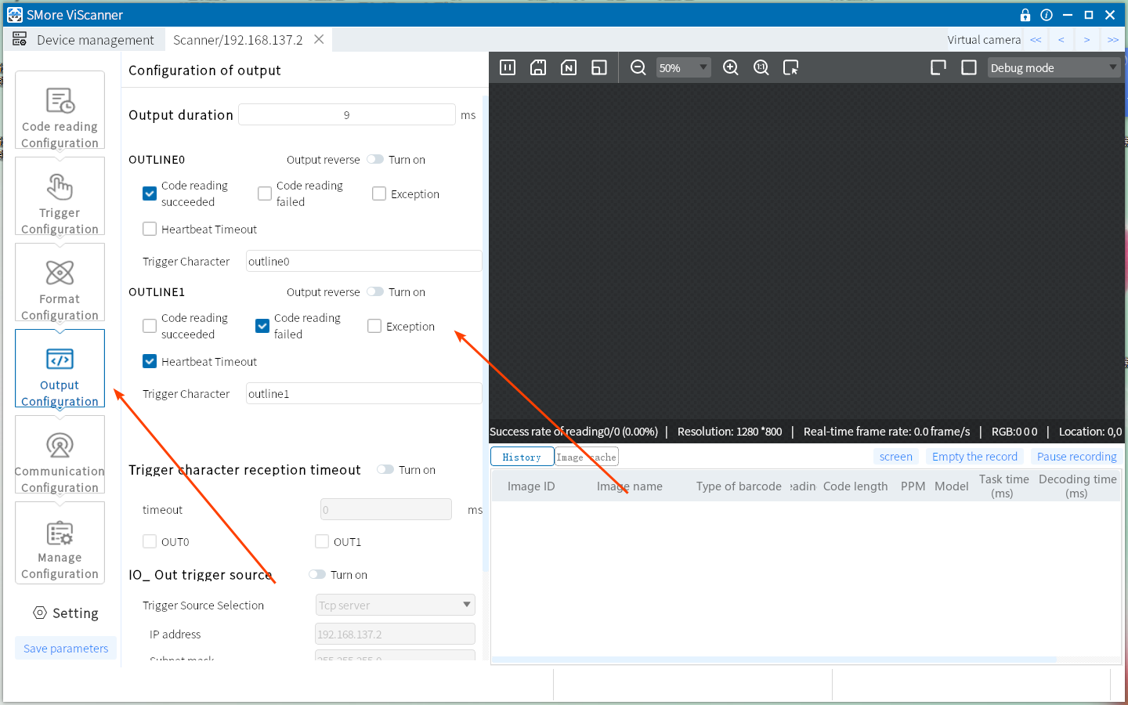This screenshot has width=1128, height=705.
Task: Click the Output duration input field
Action: pyautogui.click(x=347, y=114)
